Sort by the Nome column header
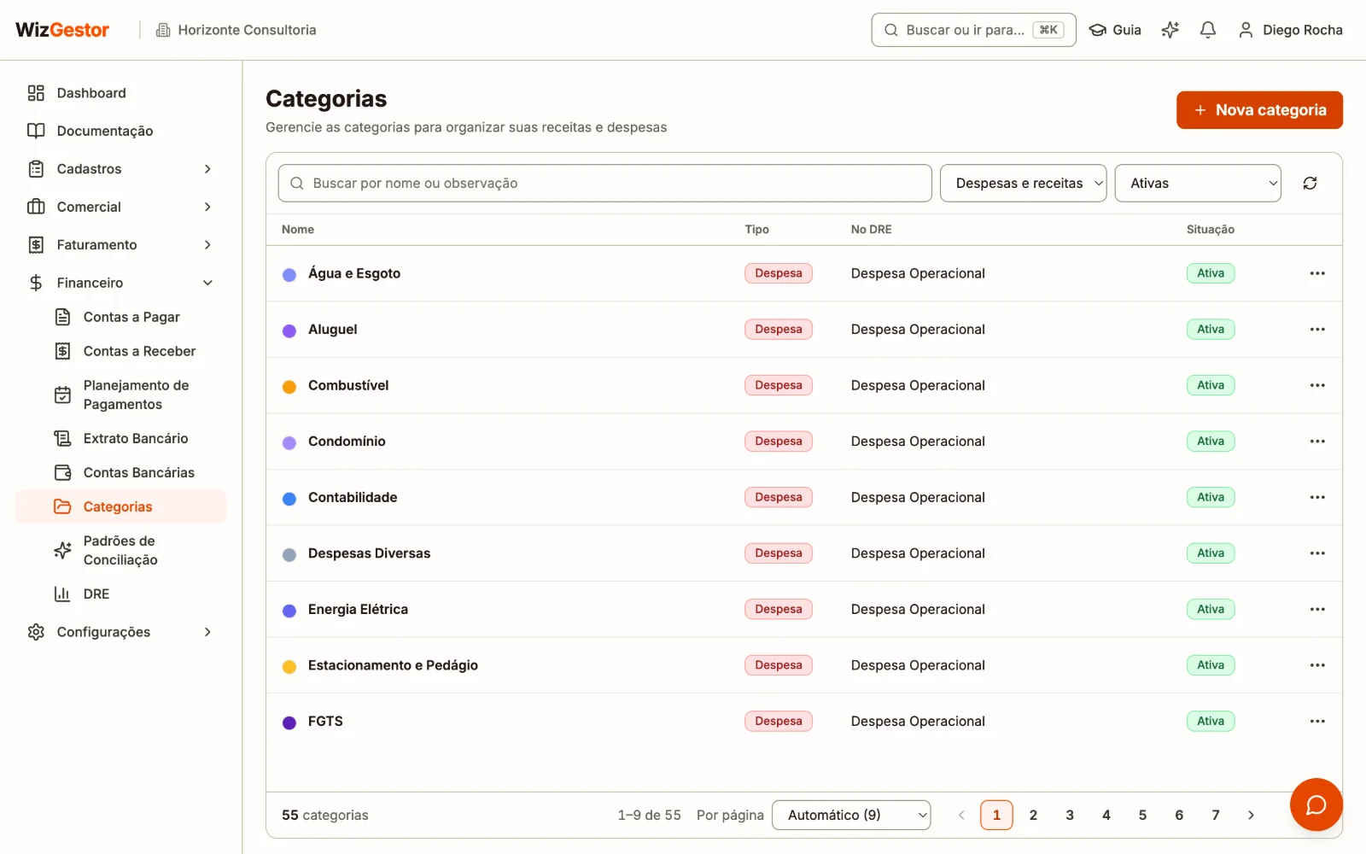1366x854 pixels. (x=298, y=229)
